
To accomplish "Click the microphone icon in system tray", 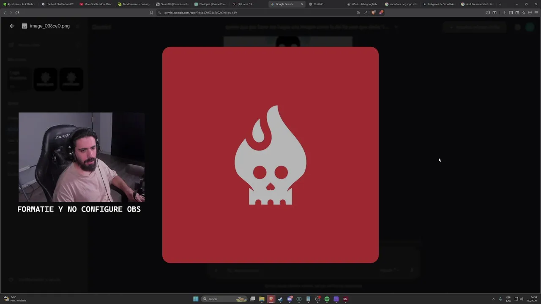I will tap(500, 299).
